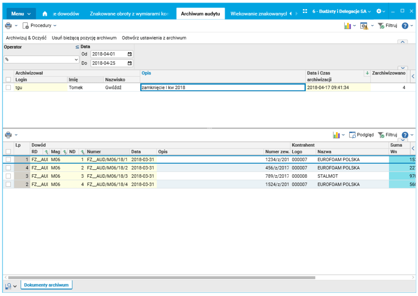Image resolution: width=418 pixels, height=296 pixels.
Task: Click the home icon in the tab bar
Action: coord(45,14)
